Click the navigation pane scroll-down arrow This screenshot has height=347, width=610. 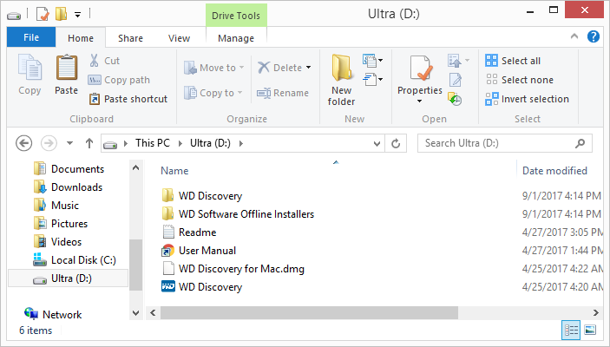tap(135, 313)
